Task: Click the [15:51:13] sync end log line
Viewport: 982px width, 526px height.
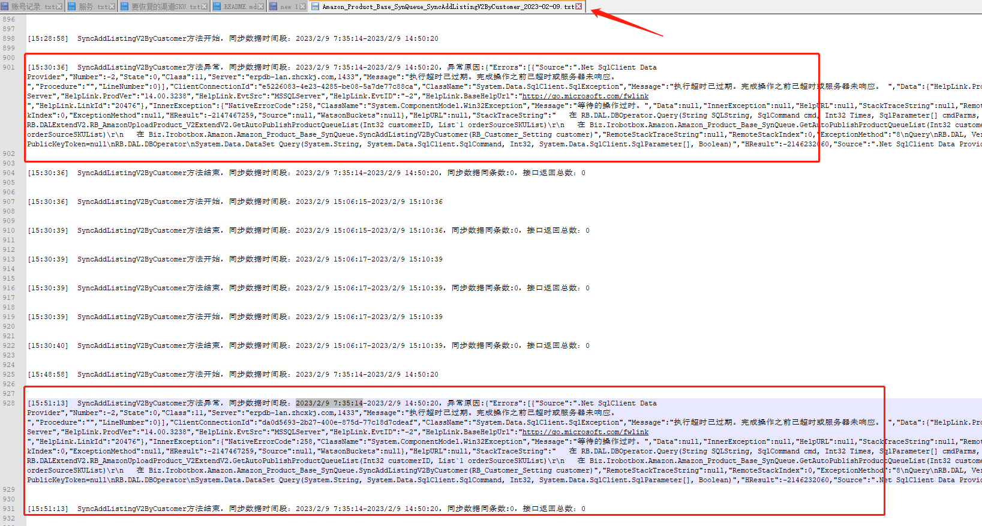Action: 306,509
